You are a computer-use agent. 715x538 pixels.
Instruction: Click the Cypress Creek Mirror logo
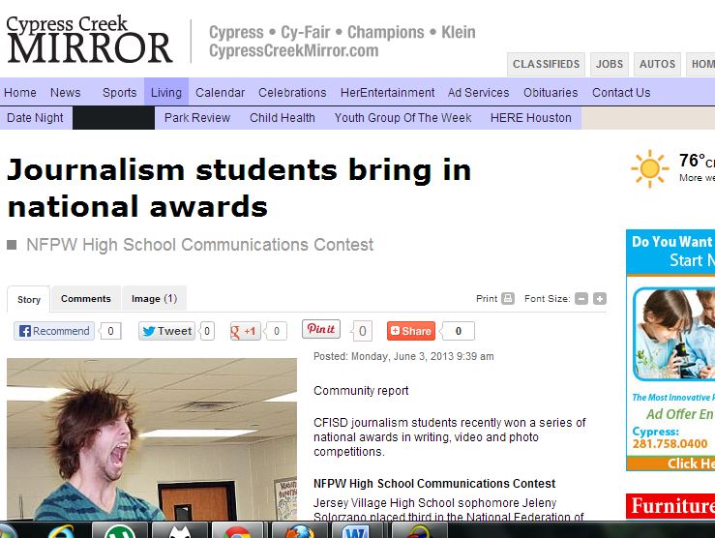click(89, 40)
